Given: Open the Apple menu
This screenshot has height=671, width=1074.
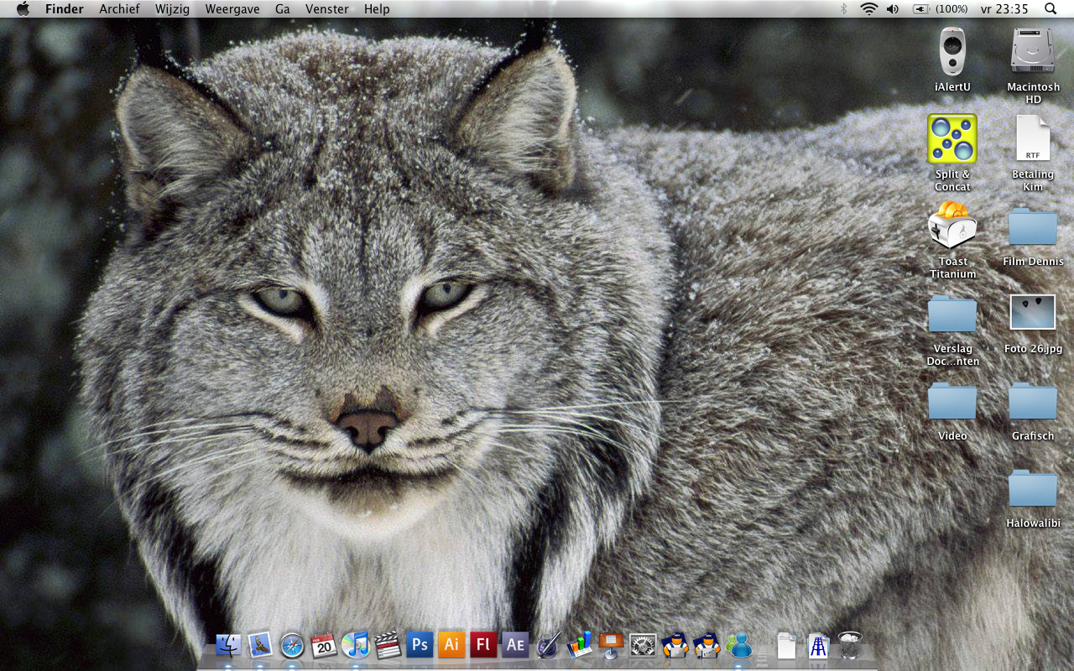Looking at the screenshot, I should 23,8.
